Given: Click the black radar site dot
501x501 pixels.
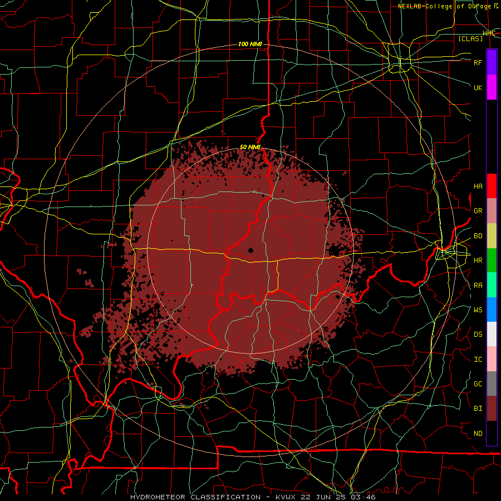Looking at the screenshot, I should point(251,250).
